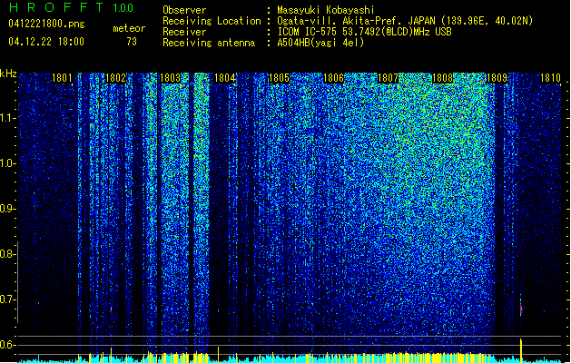Viewport: 571px width, 363px height.
Task: Click the meteor count value 73
Action: 132,42
